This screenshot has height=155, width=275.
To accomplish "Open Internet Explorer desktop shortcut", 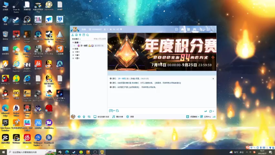I will point(16,66).
